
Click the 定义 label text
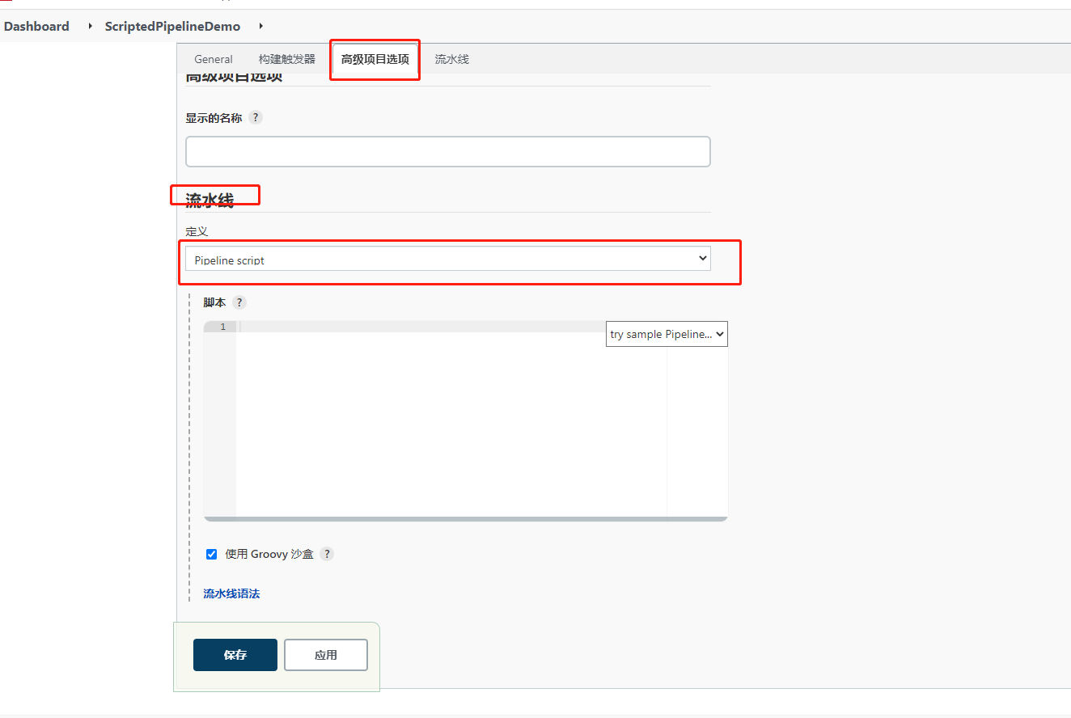pos(197,231)
